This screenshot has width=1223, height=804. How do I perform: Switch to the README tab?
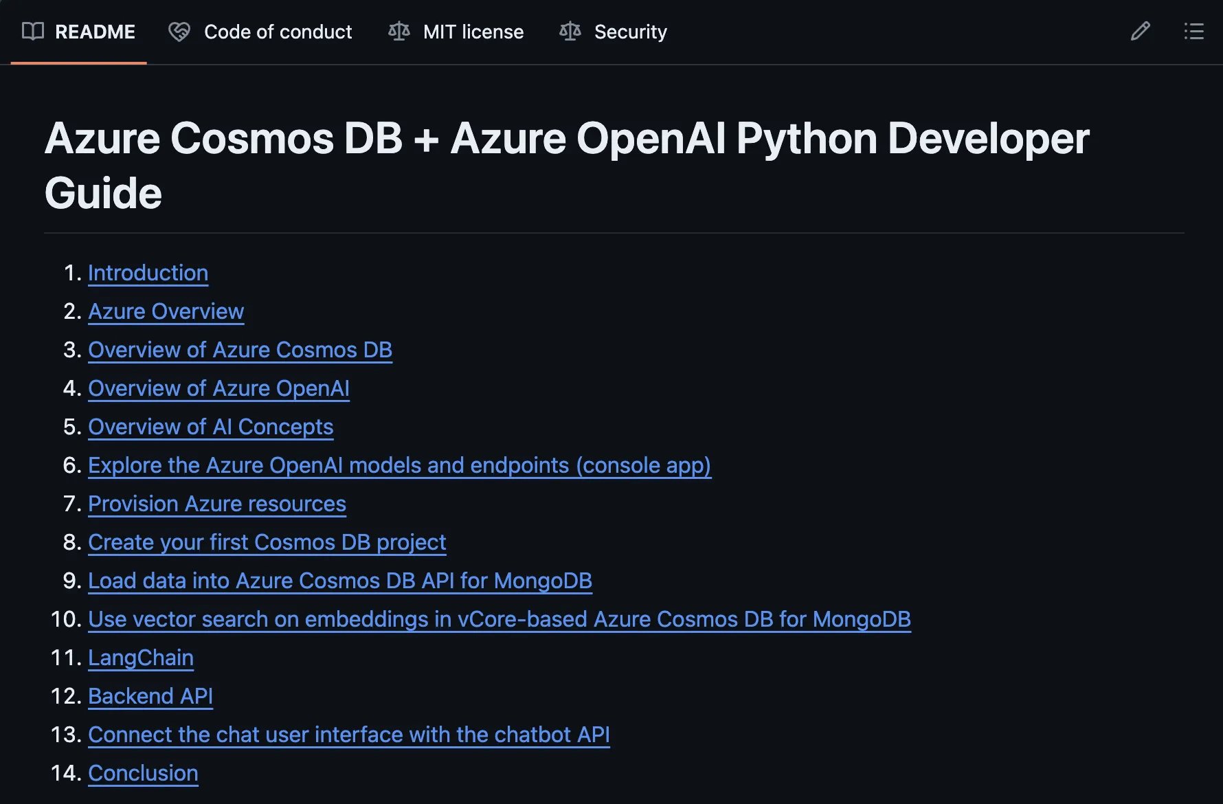coord(79,32)
